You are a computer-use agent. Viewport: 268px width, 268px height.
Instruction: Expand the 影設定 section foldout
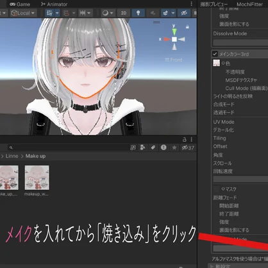[212, 266]
